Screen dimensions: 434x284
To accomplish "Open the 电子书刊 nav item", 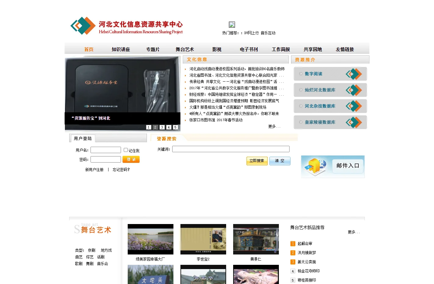I will click(249, 49).
